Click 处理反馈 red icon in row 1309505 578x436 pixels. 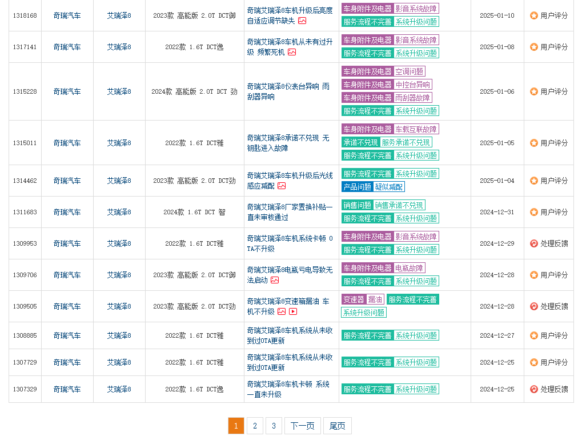pyautogui.click(x=534, y=306)
